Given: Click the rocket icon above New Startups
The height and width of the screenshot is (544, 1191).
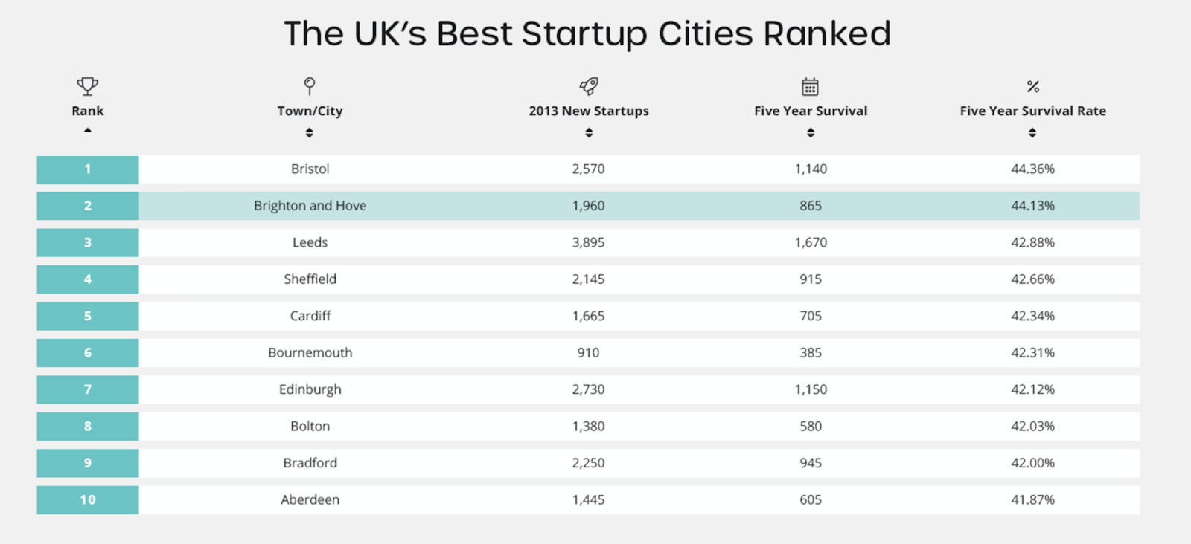Looking at the screenshot, I should (589, 86).
